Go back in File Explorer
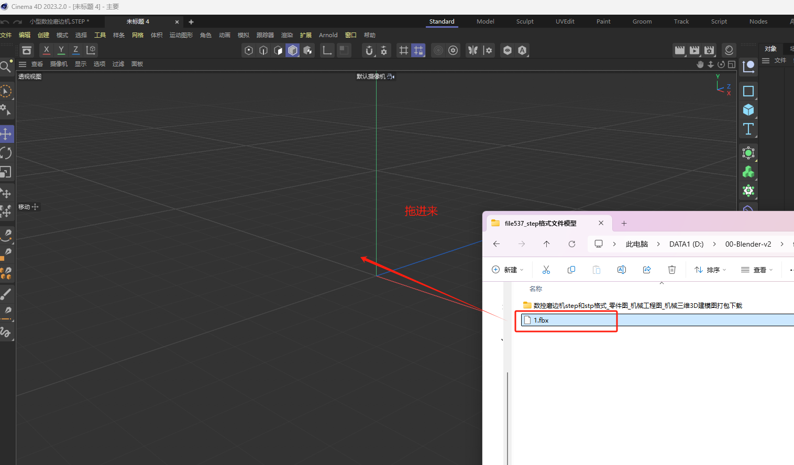794x465 pixels. click(497, 244)
